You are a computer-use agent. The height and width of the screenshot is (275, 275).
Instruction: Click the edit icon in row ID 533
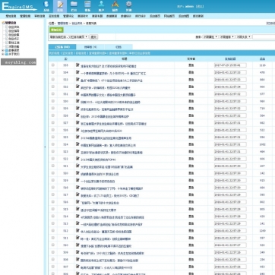click(77, 80)
